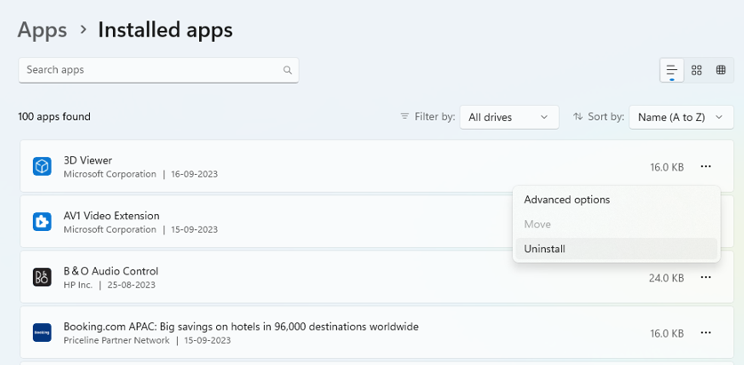
Task: Open more options for B&O Audio Control
Action: pos(705,277)
